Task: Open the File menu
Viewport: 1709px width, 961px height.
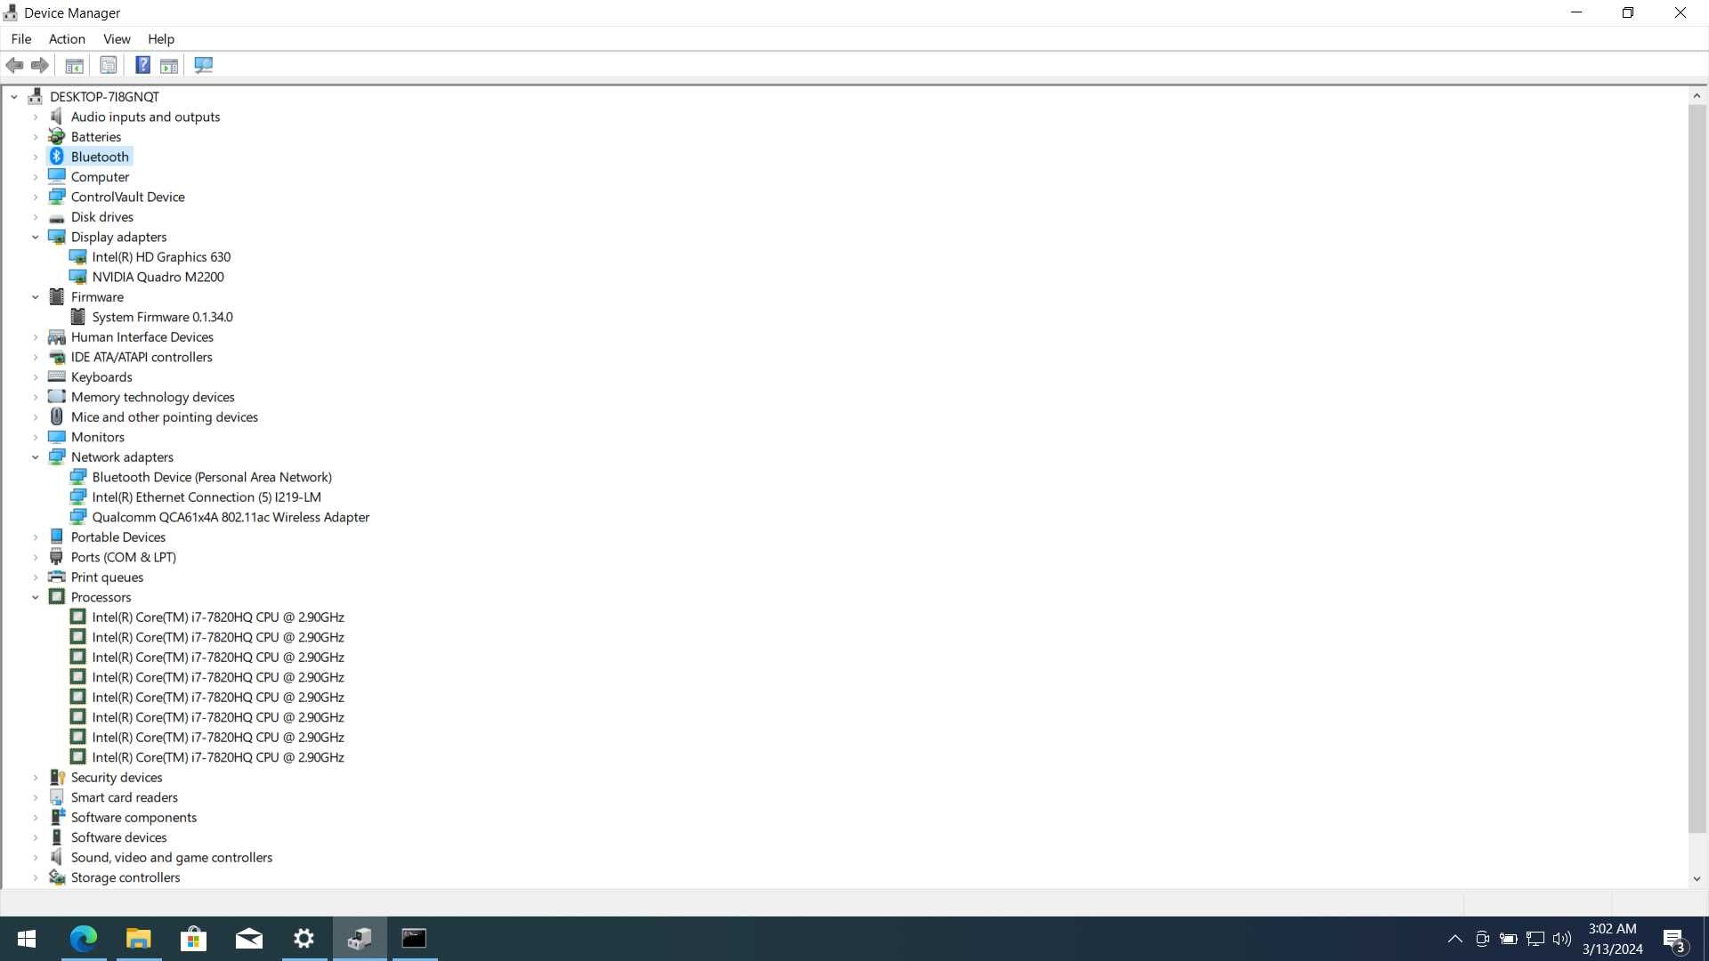Action: click(20, 37)
